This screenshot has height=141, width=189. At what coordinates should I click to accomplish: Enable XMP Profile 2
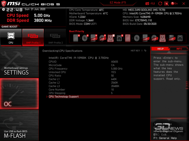point(55,37)
